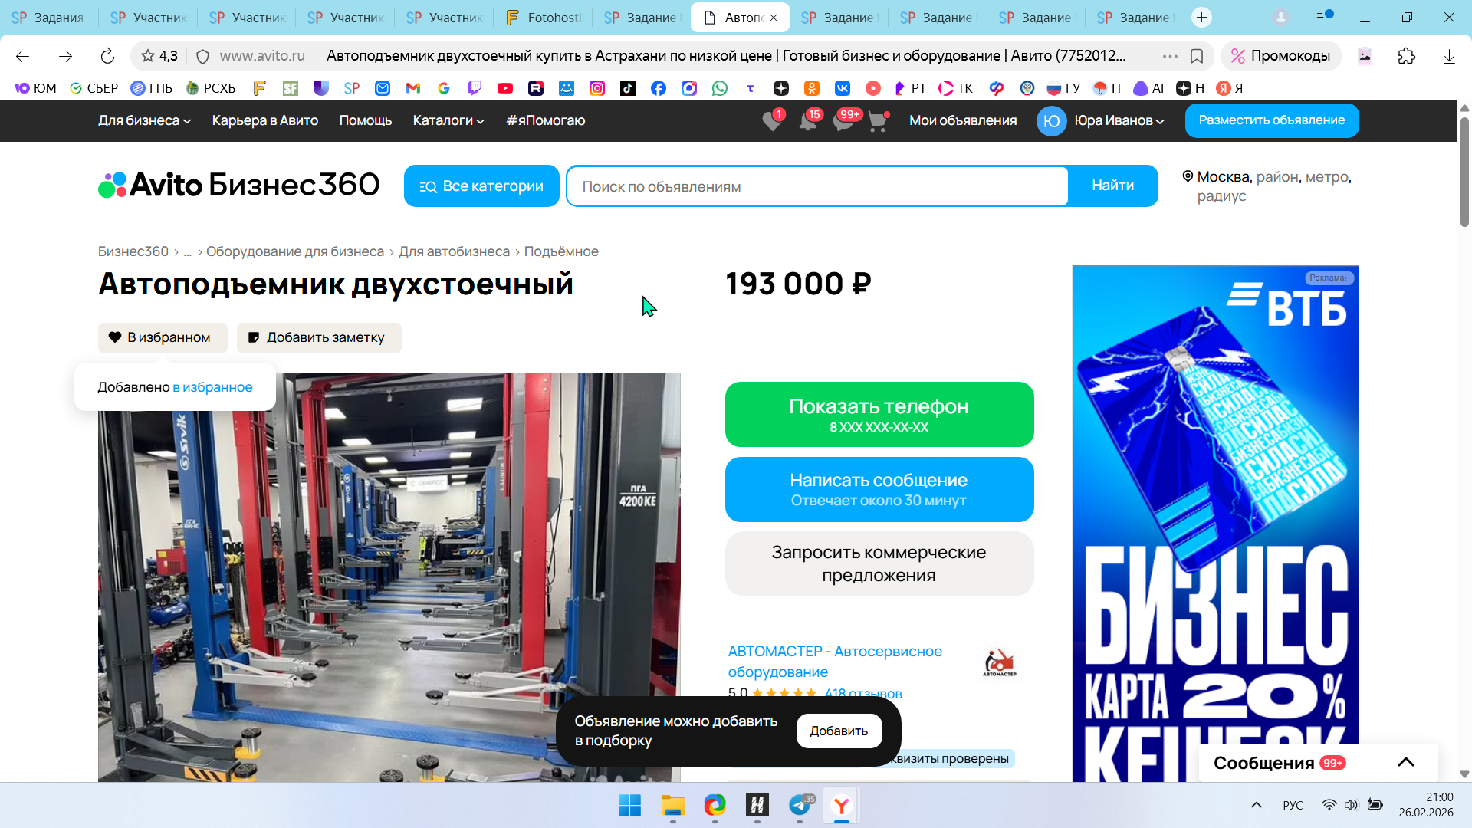Screen dimensions: 1472x828
Task: Open the shopping cart icon
Action: coord(878,121)
